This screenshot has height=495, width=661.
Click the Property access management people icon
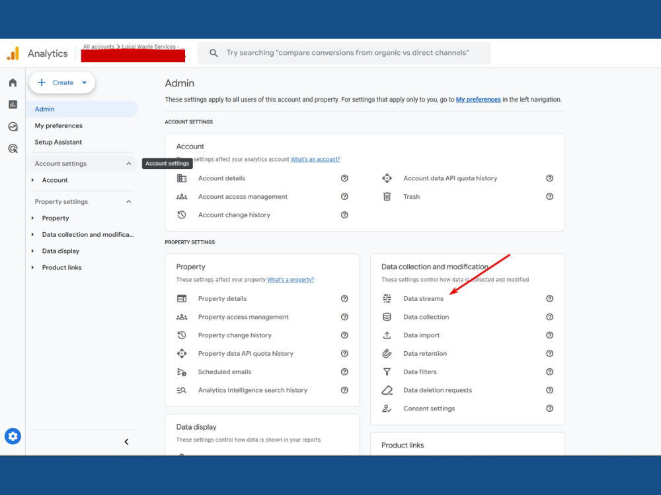pyautogui.click(x=182, y=317)
